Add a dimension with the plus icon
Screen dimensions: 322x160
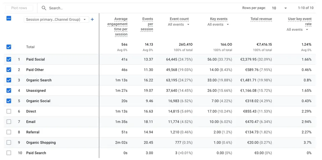point(92,19)
